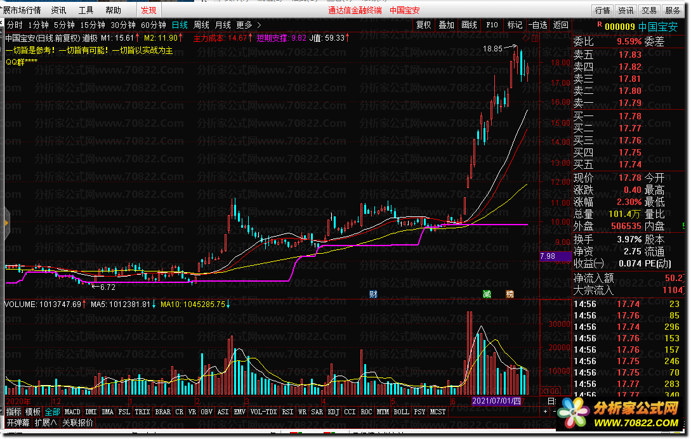This screenshot has width=691, height=439.
Task: Select the 15分钟 period
Action: point(93,25)
